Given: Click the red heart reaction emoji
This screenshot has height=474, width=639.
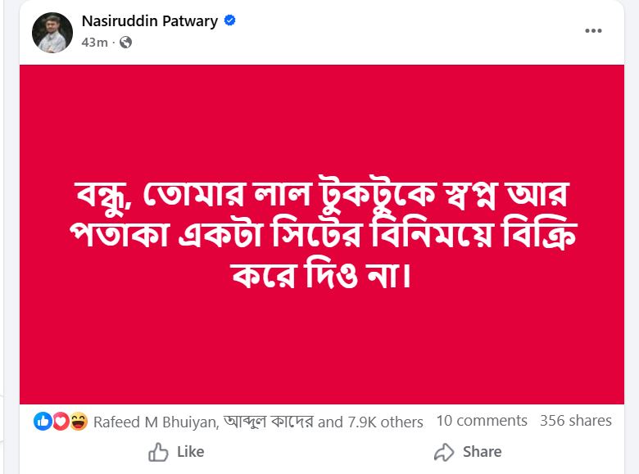Looking at the screenshot, I should pyautogui.click(x=60, y=422).
